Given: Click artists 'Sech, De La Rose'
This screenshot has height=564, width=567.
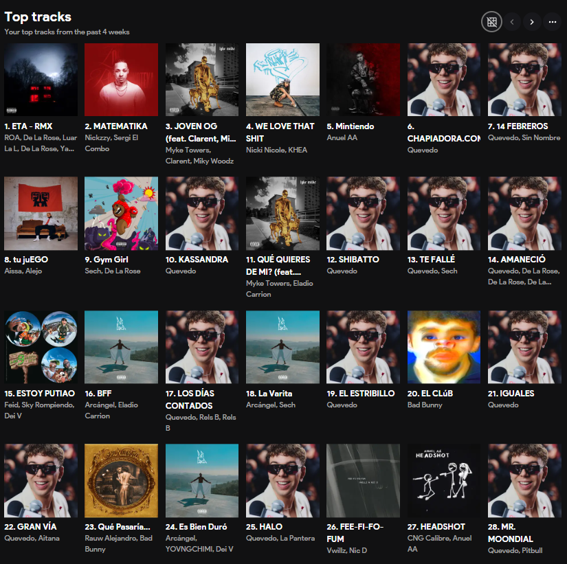Looking at the screenshot, I should point(113,271).
